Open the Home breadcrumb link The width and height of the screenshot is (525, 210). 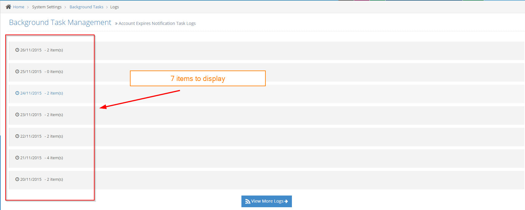pyautogui.click(x=18, y=7)
